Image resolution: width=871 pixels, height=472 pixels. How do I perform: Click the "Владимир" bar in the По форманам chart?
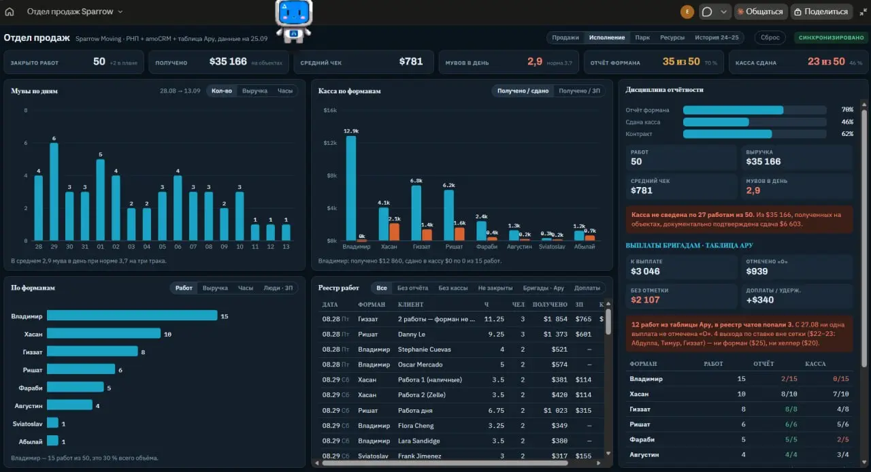(132, 316)
